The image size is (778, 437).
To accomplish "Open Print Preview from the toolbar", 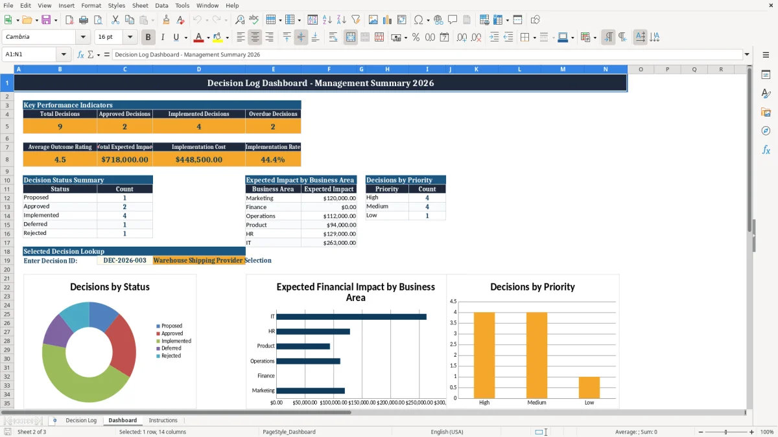I will (97, 20).
